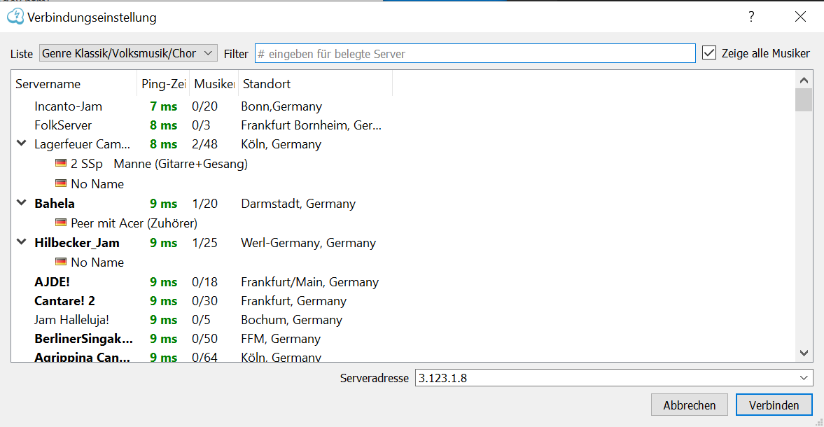Click Abbrechen to cancel
The height and width of the screenshot is (427, 824).
point(689,405)
